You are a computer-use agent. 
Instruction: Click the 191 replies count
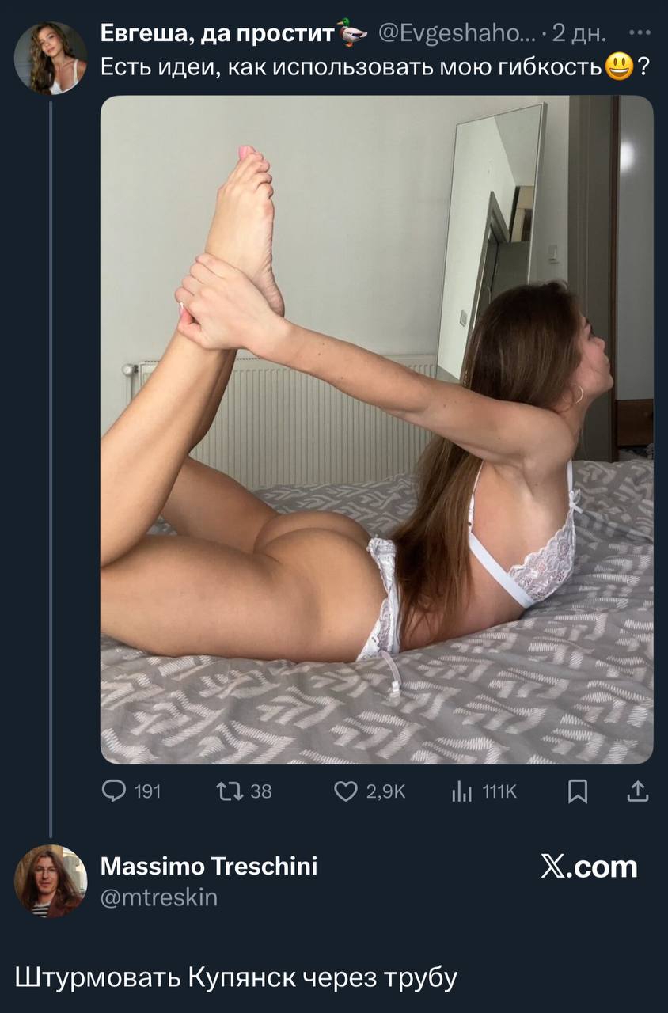(147, 791)
